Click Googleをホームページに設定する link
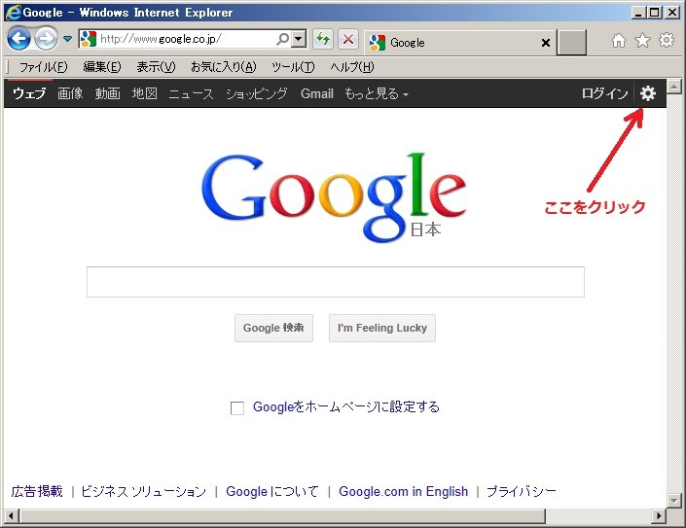This screenshot has height=528, width=686. click(x=346, y=406)
